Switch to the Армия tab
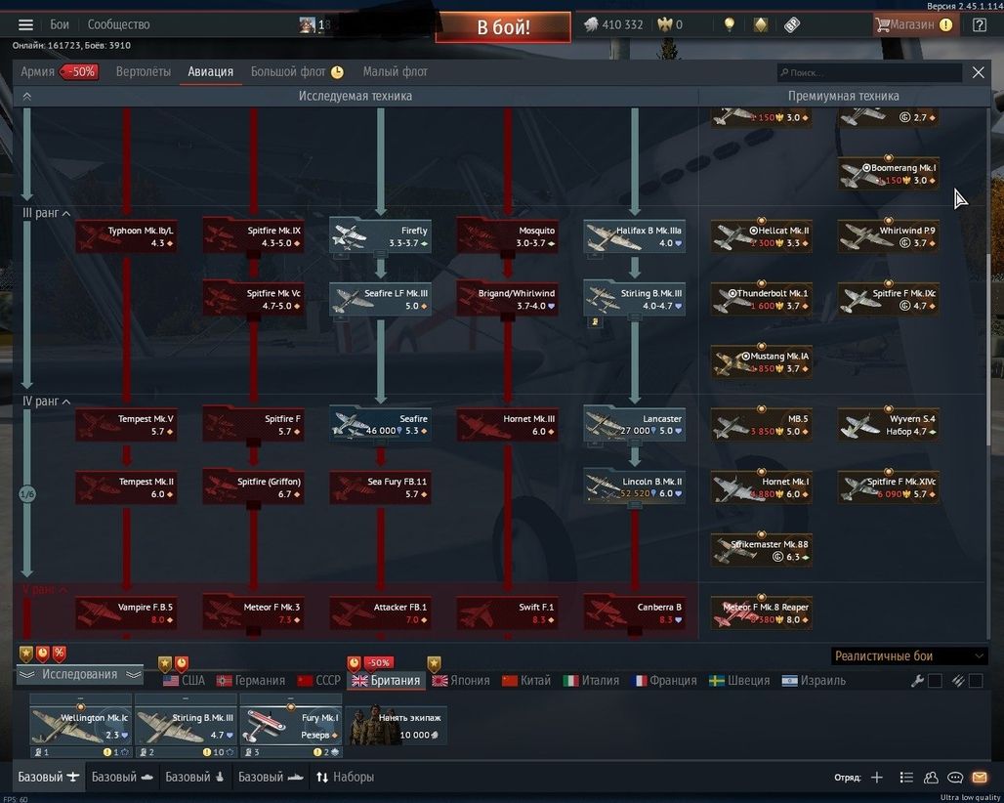This screenshot has height=803, width=1004. click(58, 71)
